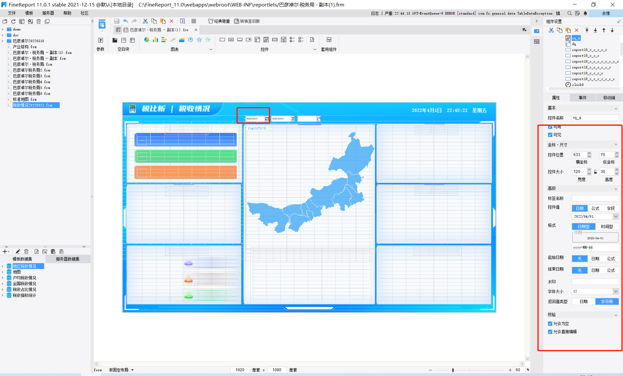Expand the doc folder
Viewport: 623px width, 376px height.
pos(3,35)
